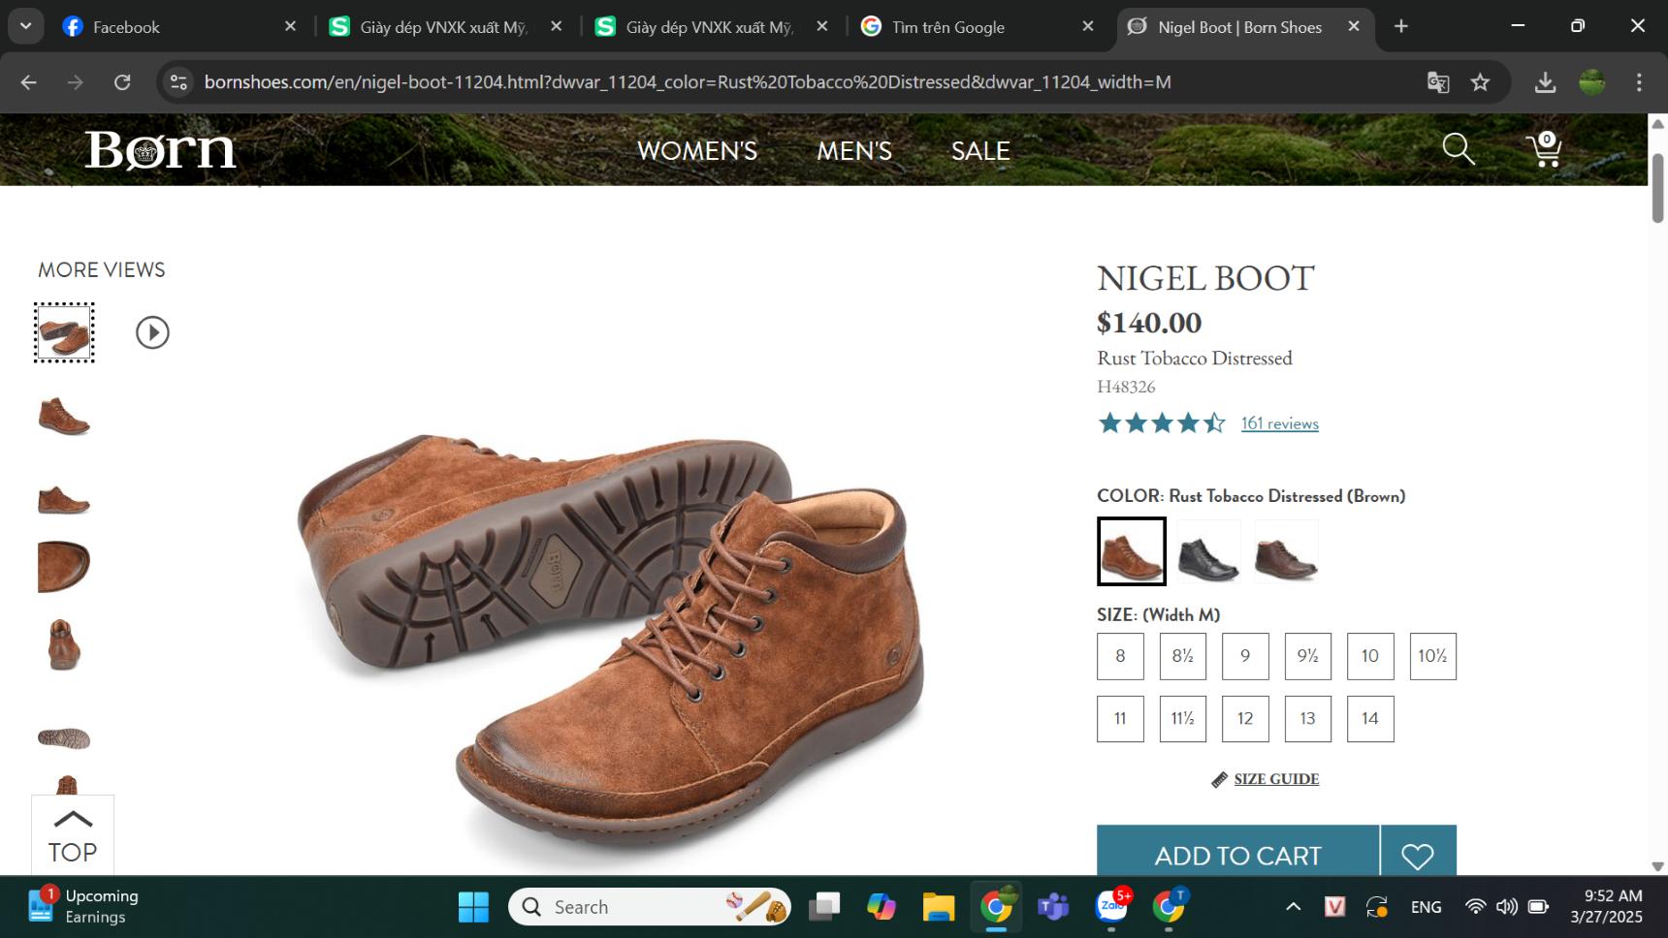The width and height of the screenshot is (1668, 938).
Task: Open the WOMEN'S menu
Action: [x=697, y=151]
